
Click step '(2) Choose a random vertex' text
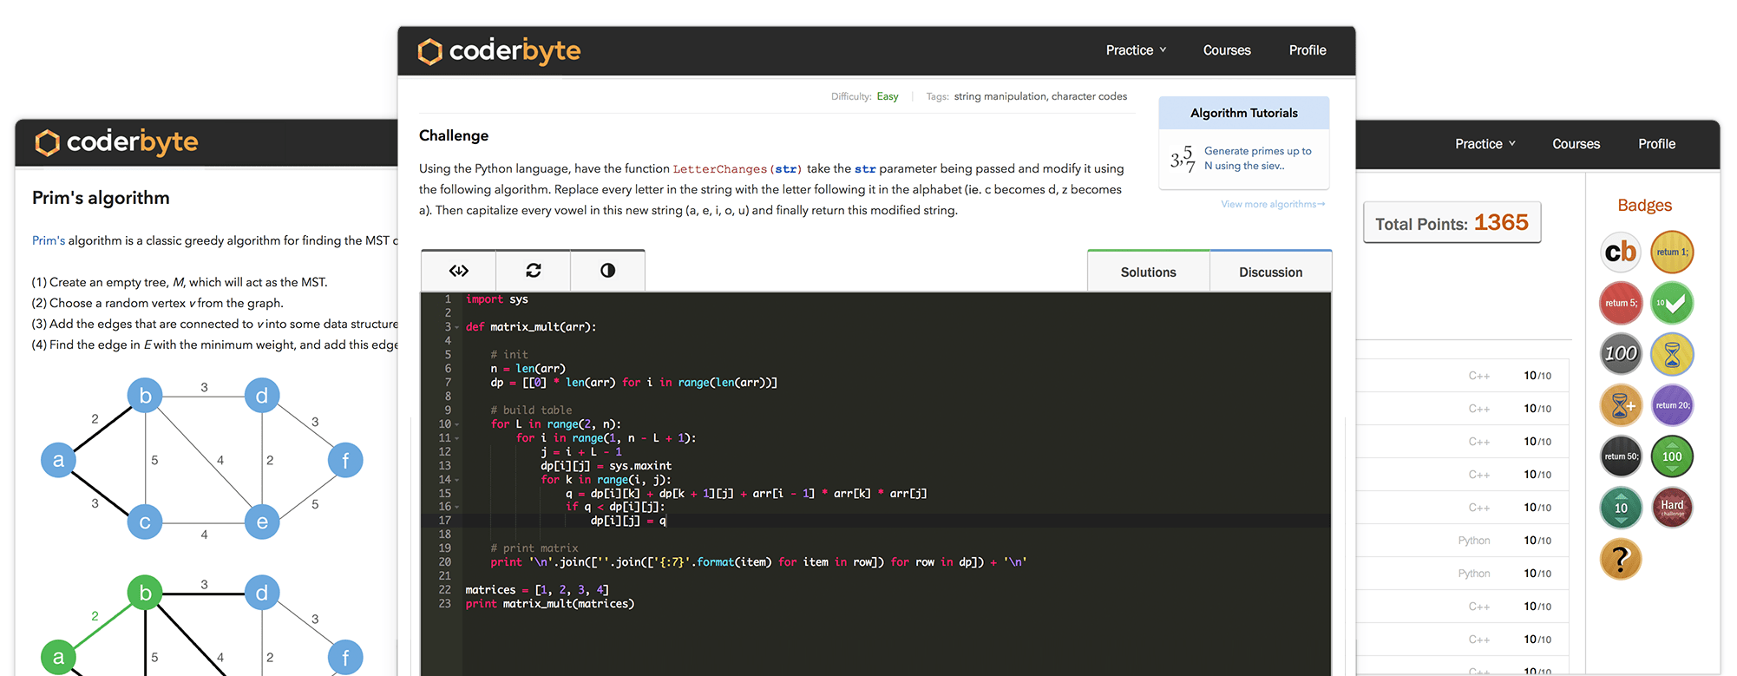(x=158, y=303)
